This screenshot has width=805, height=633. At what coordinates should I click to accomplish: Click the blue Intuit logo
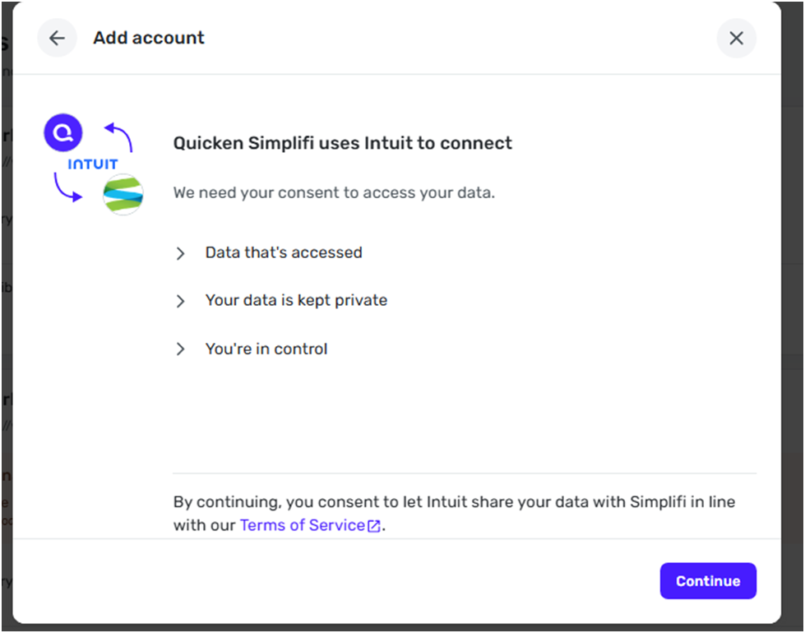[93, 164]
